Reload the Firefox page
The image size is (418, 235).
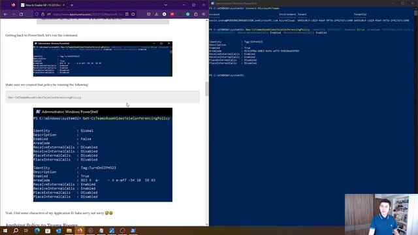[x=21, y=14]
